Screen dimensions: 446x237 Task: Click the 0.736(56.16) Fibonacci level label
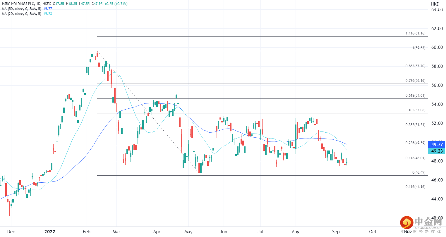(x=416, y=81)
